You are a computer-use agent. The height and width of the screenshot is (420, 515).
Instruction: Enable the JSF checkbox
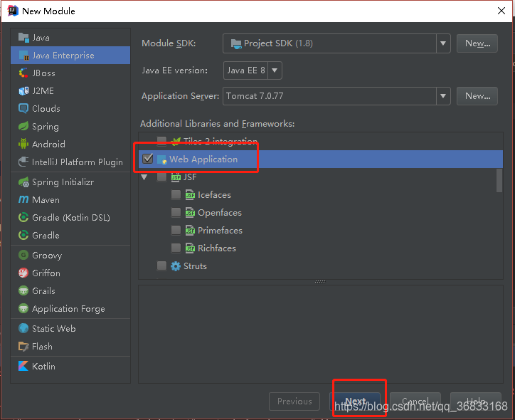point(162,177)
